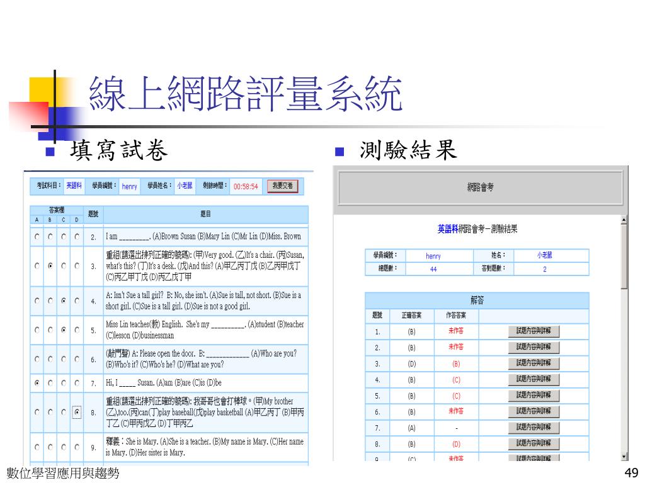Click given answer (C) for result question 4

pyautogui.click(x=456, y=380)
